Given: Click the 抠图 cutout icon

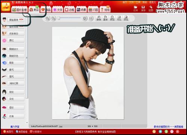Looking at the screenshot, I should click(151, 9).
